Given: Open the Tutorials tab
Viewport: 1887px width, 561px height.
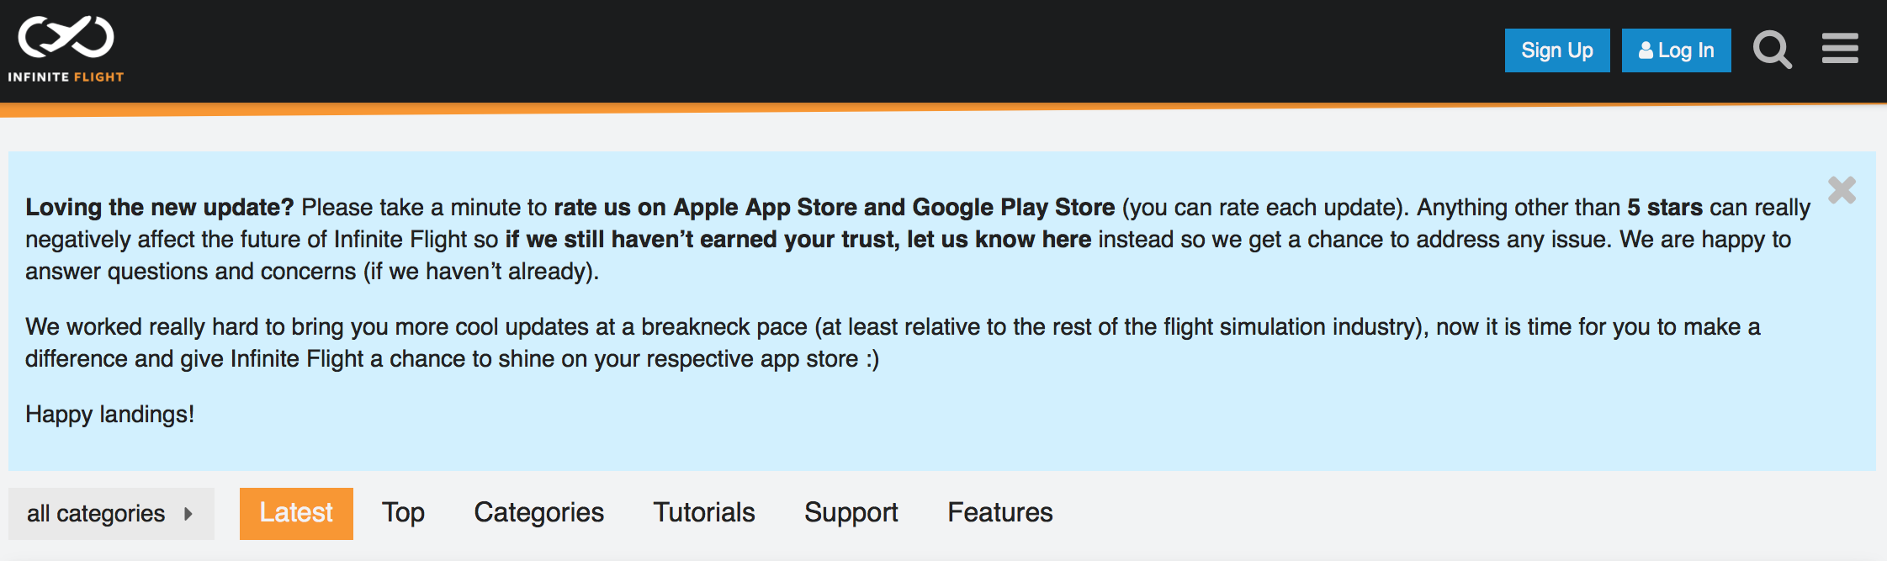Looking at the screenshot, I should tap(704, 513).
